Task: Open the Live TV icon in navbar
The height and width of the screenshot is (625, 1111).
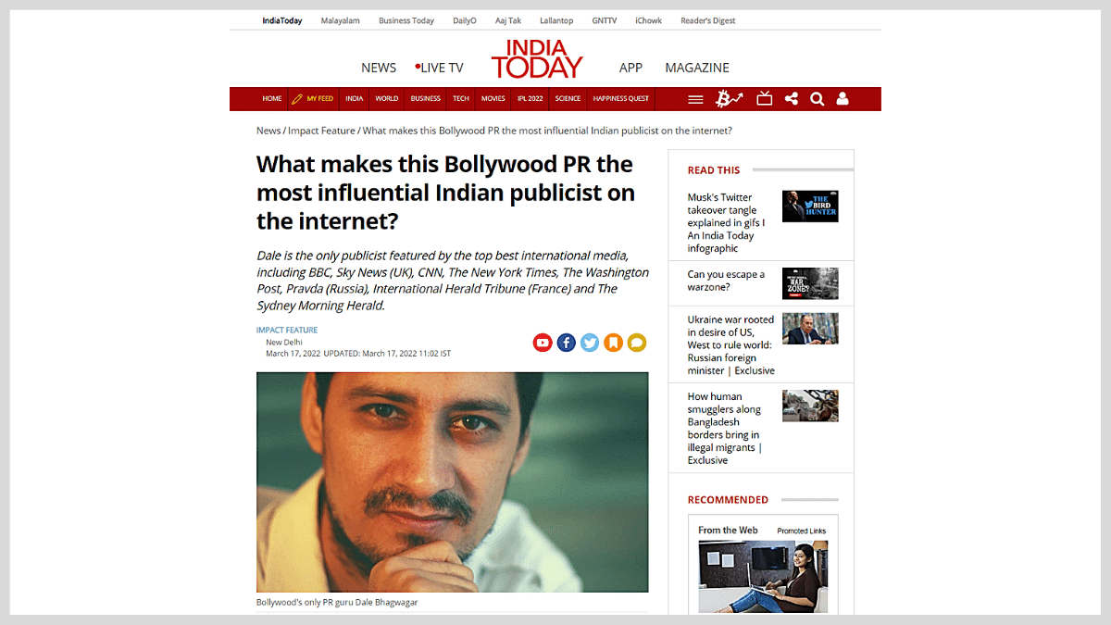Action: coord(764,99)
